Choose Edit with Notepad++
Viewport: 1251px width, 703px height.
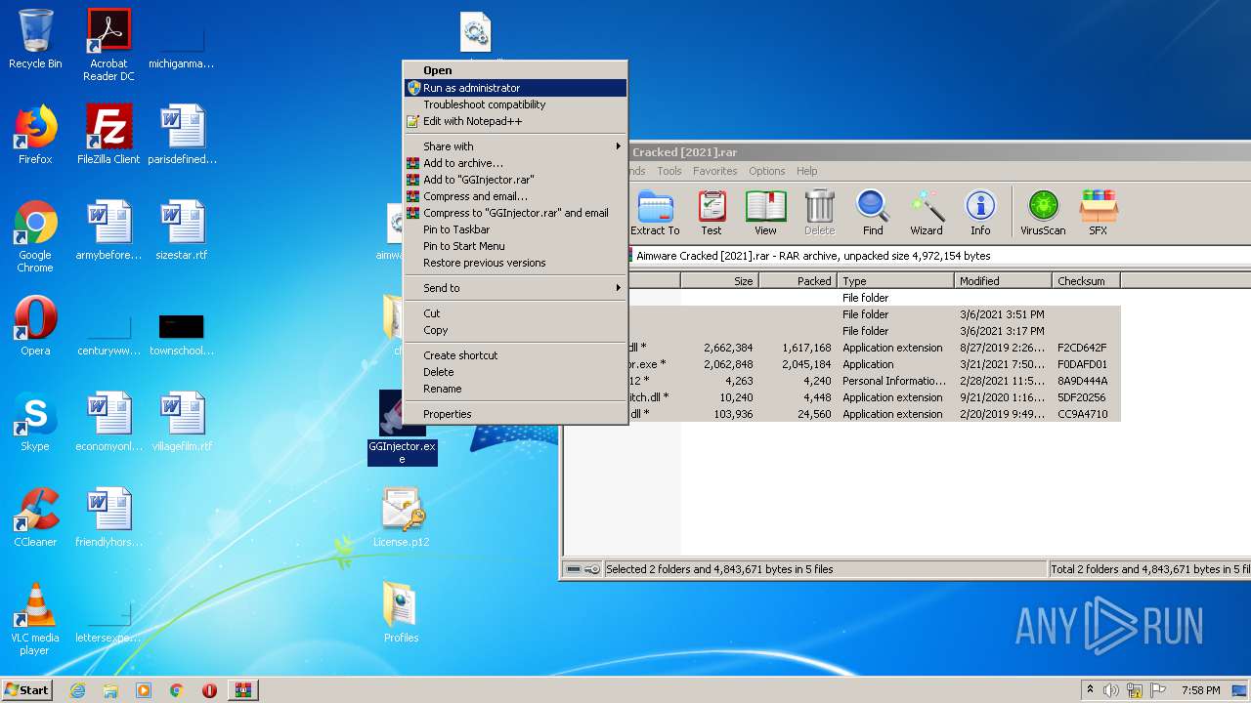click(515, 121)
